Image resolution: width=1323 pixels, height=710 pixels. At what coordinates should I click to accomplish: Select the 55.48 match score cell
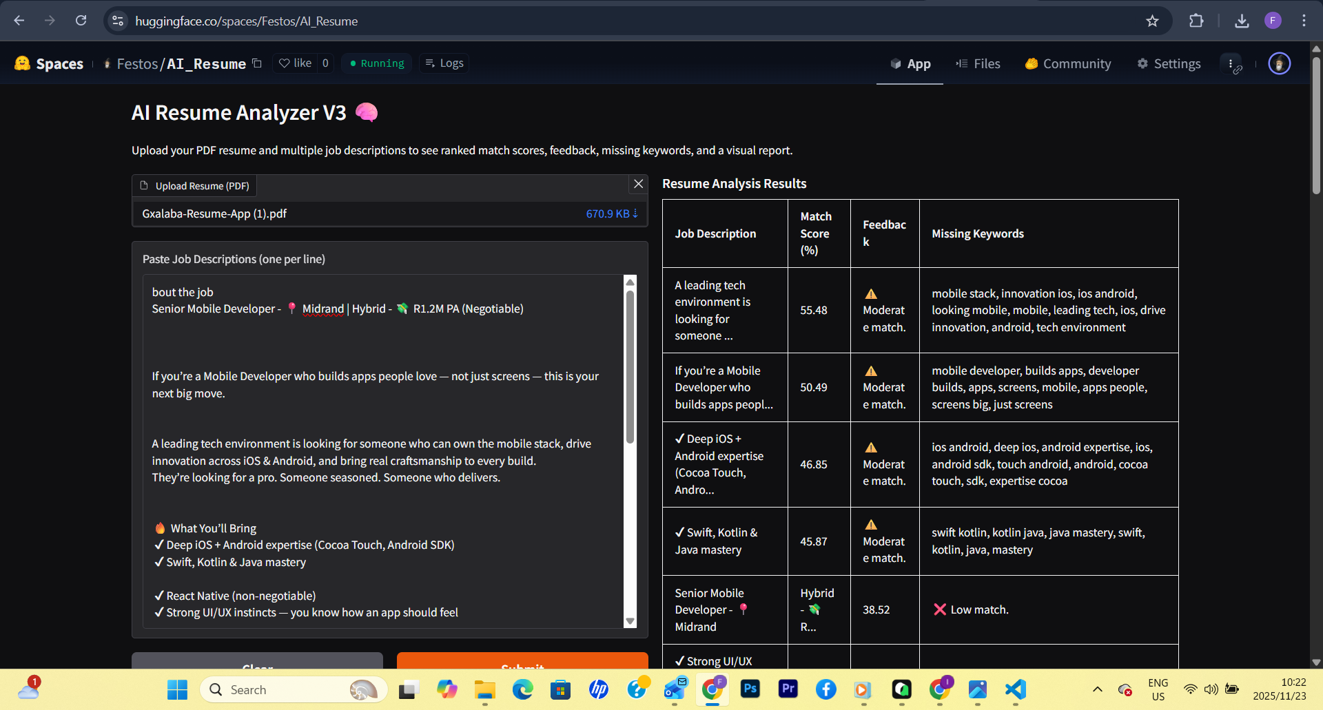[x=819, y=310]
